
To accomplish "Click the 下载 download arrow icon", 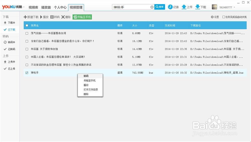I will click(198, 7).
